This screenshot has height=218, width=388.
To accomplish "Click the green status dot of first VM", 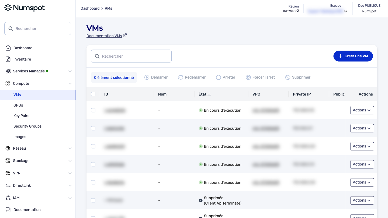I will click(x=200, y=110).
